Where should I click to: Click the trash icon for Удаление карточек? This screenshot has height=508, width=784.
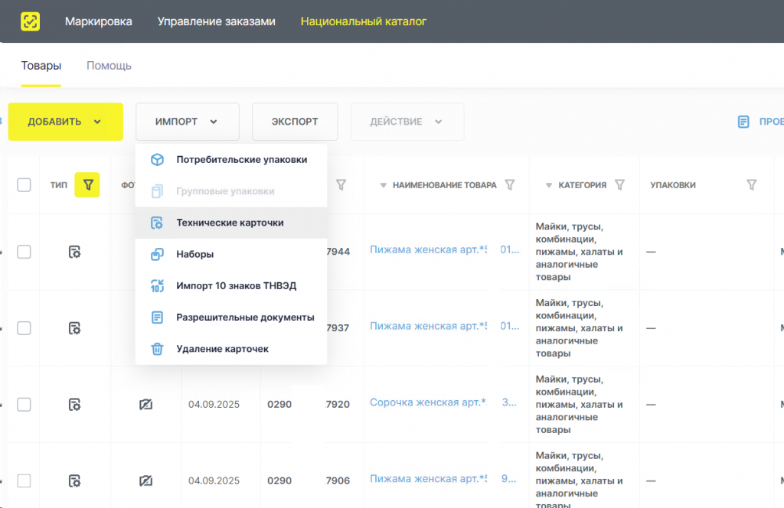point(157,349)
